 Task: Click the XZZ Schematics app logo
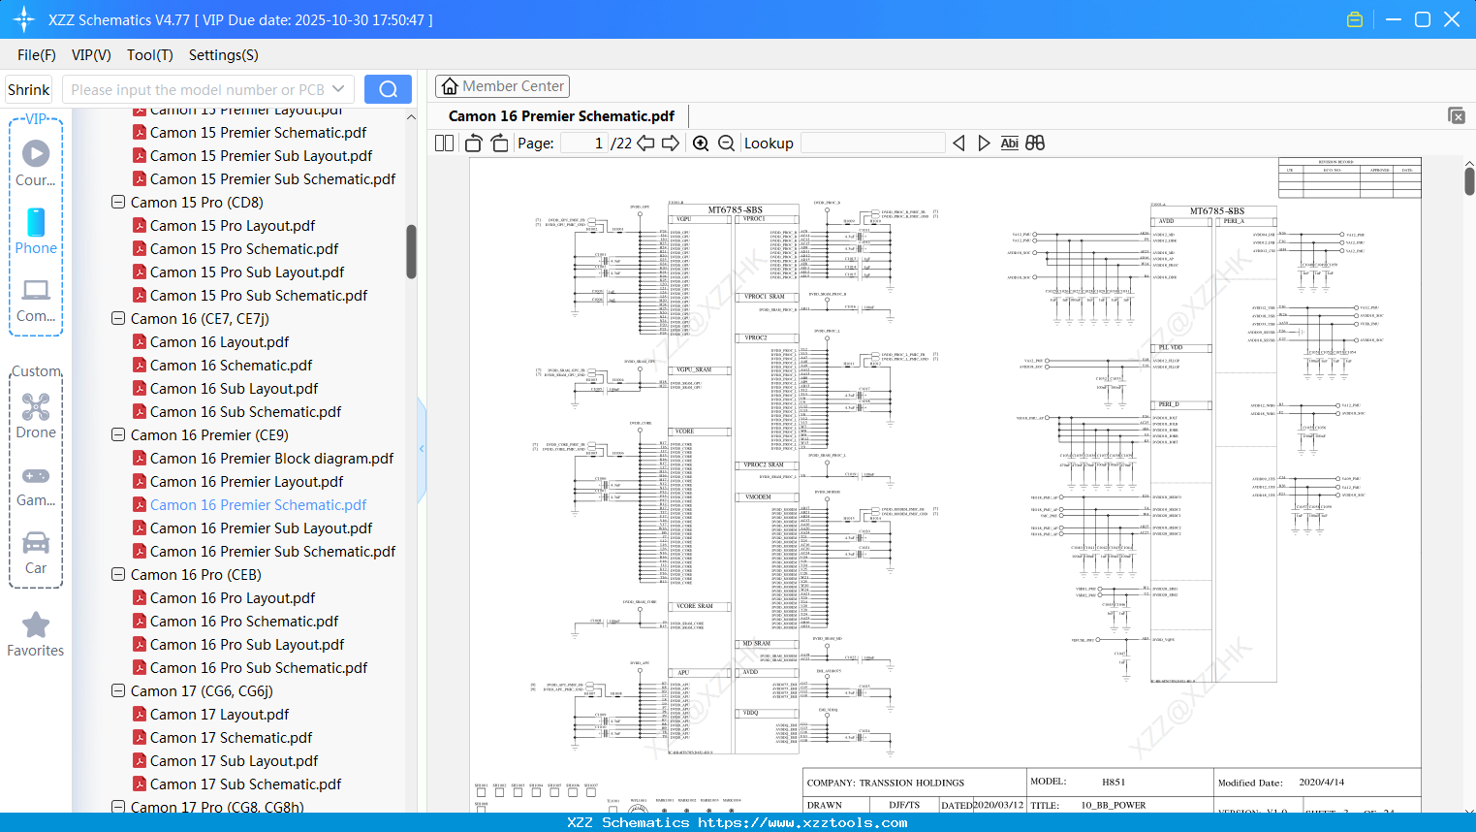[23, 19]
